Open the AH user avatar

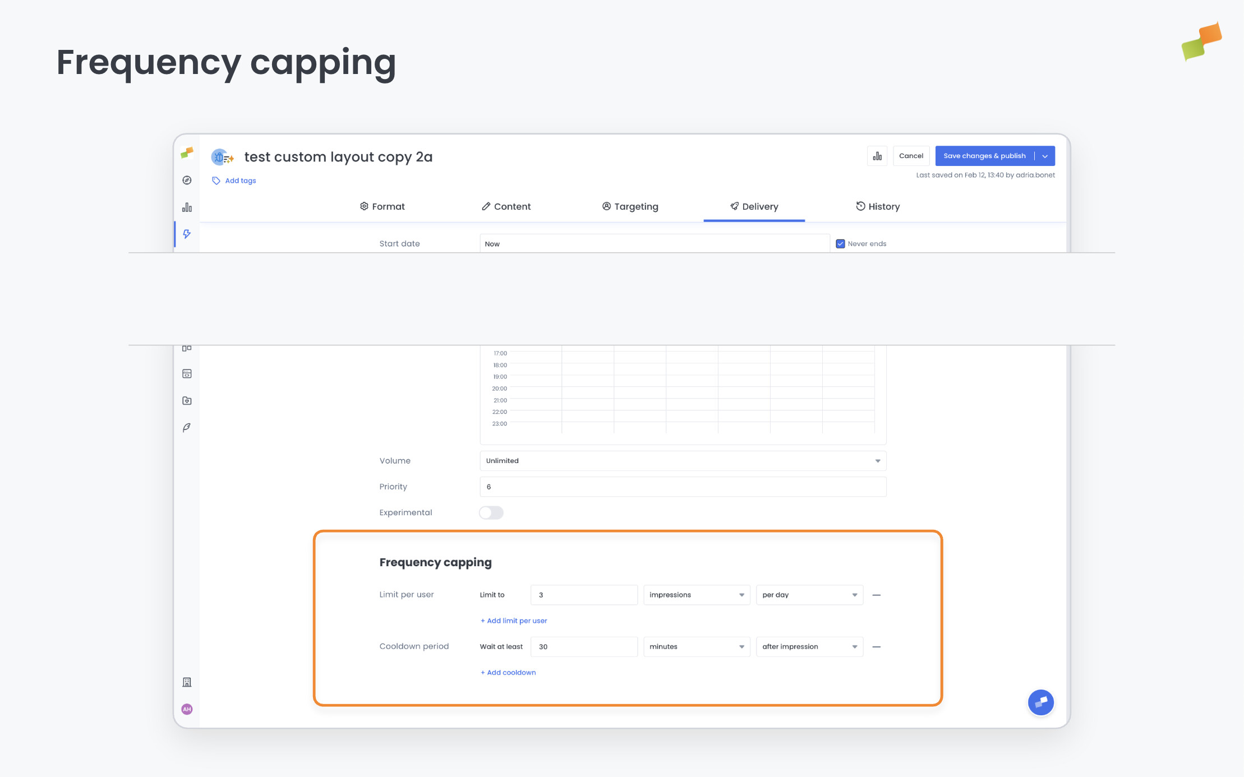coord(187,709)
